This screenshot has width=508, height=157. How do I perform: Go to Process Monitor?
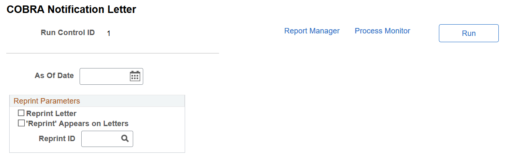click(x=382, y=31)
